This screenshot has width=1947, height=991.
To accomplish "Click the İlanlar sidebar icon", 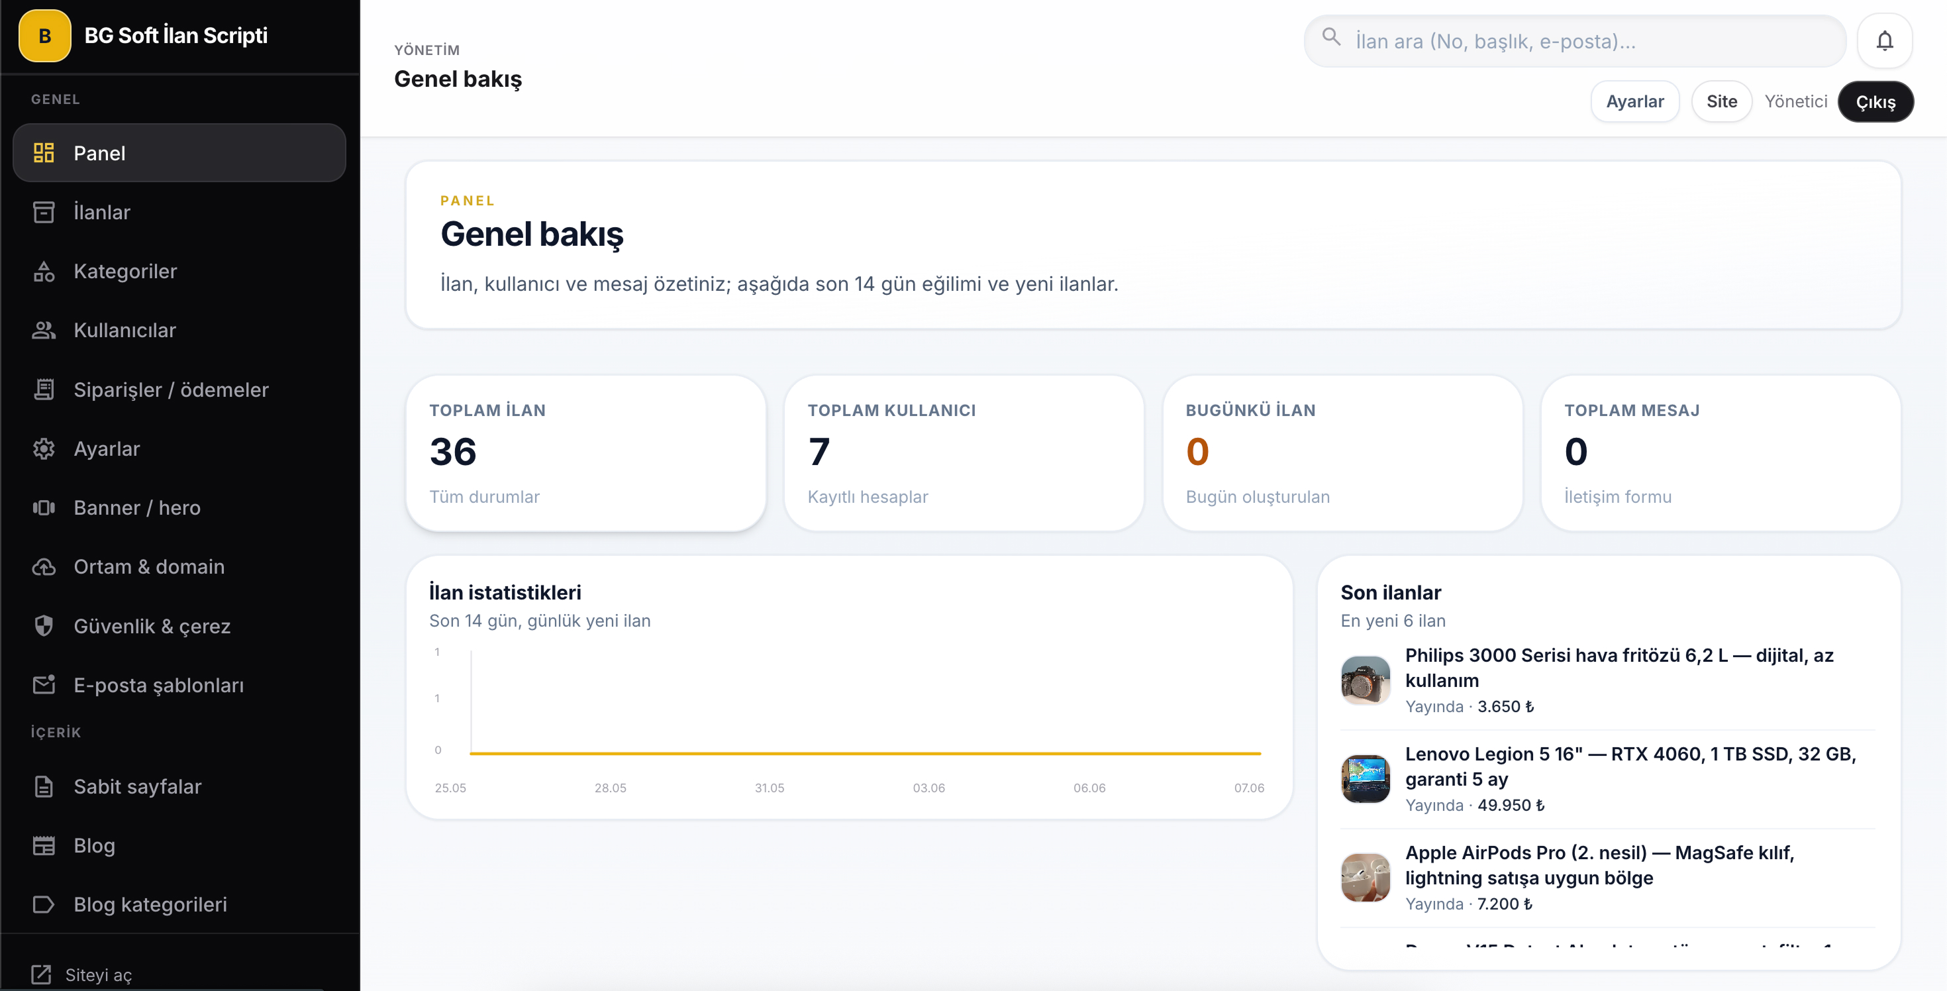I will pos(44,213).
